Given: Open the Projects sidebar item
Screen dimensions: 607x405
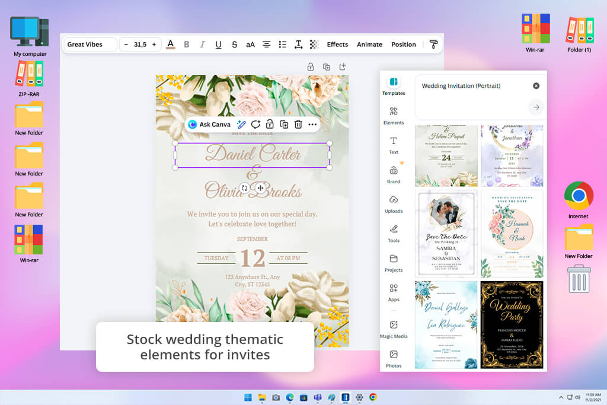Looking at the screenshot, I should 394,263.
